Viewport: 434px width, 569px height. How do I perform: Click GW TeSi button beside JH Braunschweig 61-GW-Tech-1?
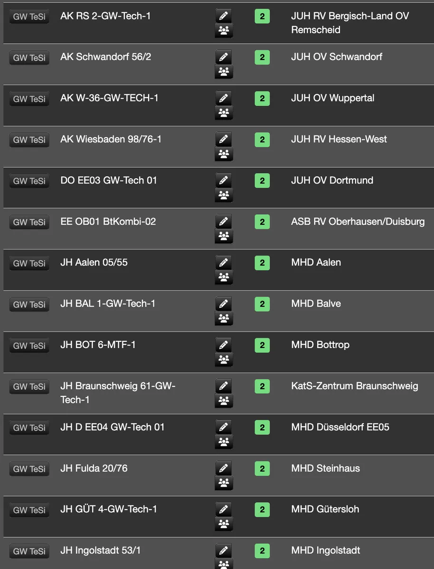tap(29, 387)
